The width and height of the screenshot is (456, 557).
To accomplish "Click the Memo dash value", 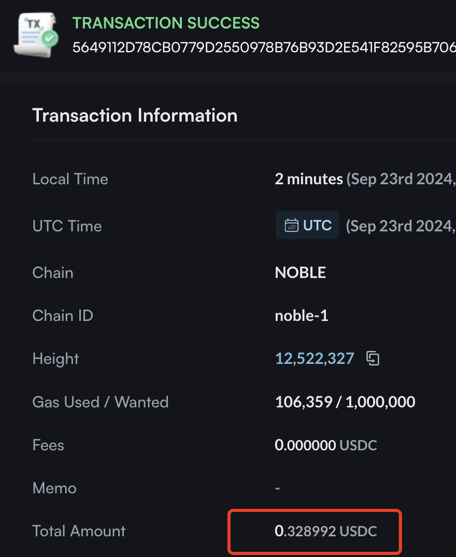I will 277,489.
